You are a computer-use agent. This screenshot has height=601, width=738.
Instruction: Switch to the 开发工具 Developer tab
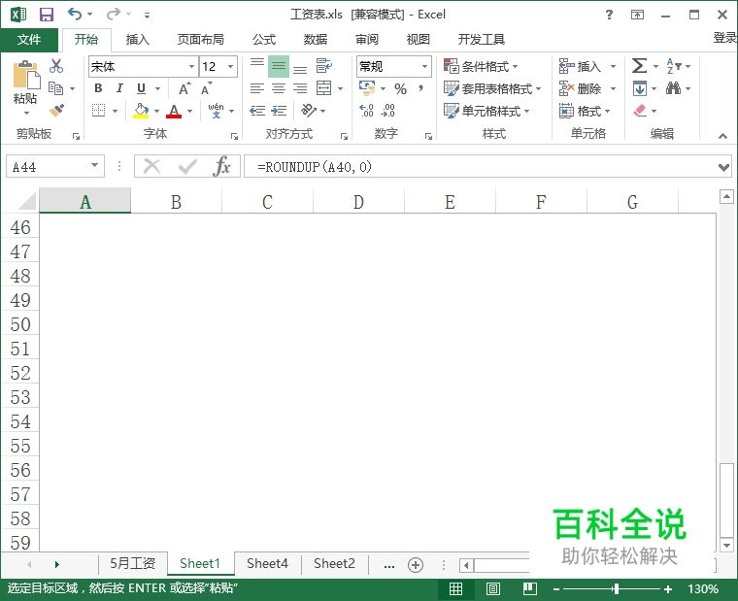point(481,40)
